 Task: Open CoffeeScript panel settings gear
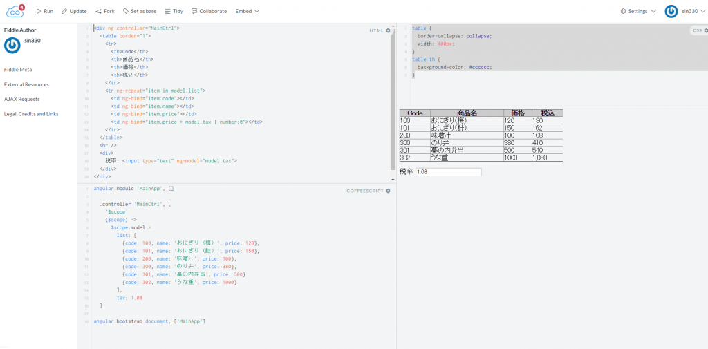[388, 191]
